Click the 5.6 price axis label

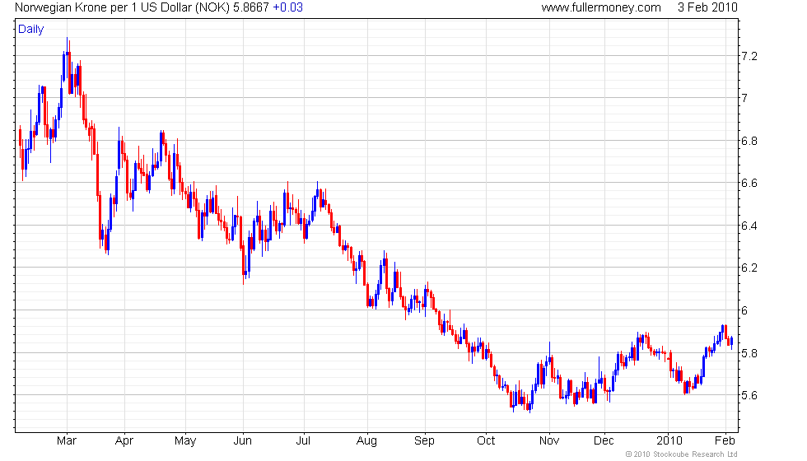(749, 396)
